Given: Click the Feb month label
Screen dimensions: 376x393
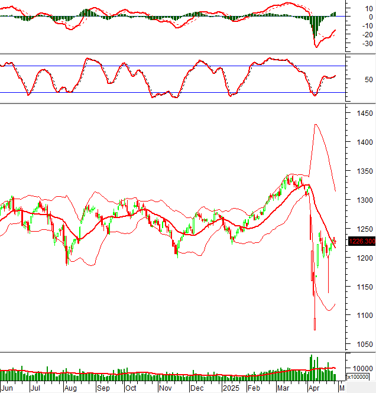Looking at the screenshot, I should [x=254, y=388].
